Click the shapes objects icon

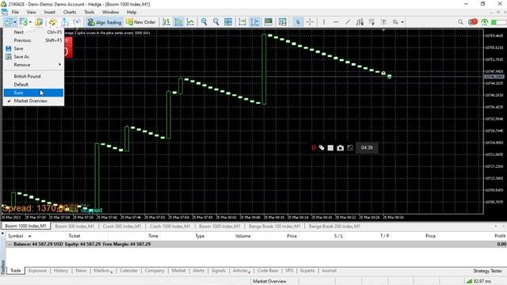point(395,22)
